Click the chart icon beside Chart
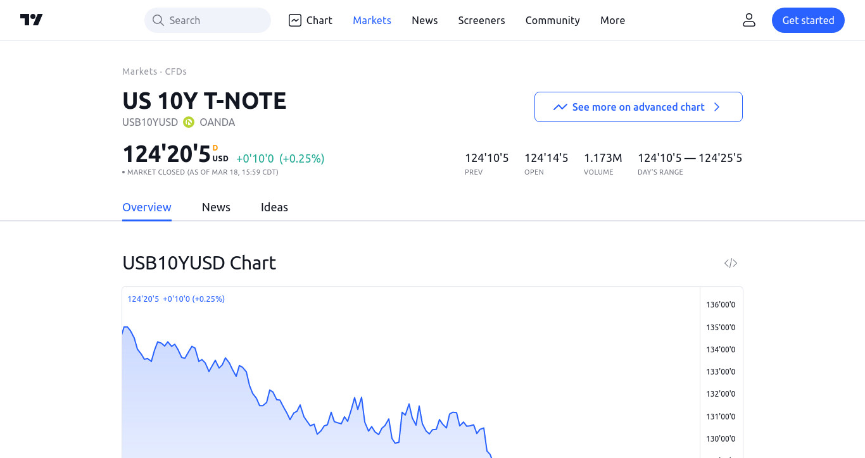The image size is (865, 458). (x=295, y=20)
